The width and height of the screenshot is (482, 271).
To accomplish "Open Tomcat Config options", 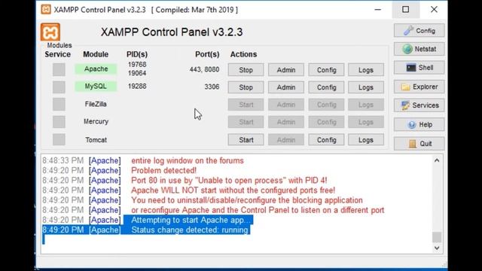I will pyautogui.click(x=326, y=140).
